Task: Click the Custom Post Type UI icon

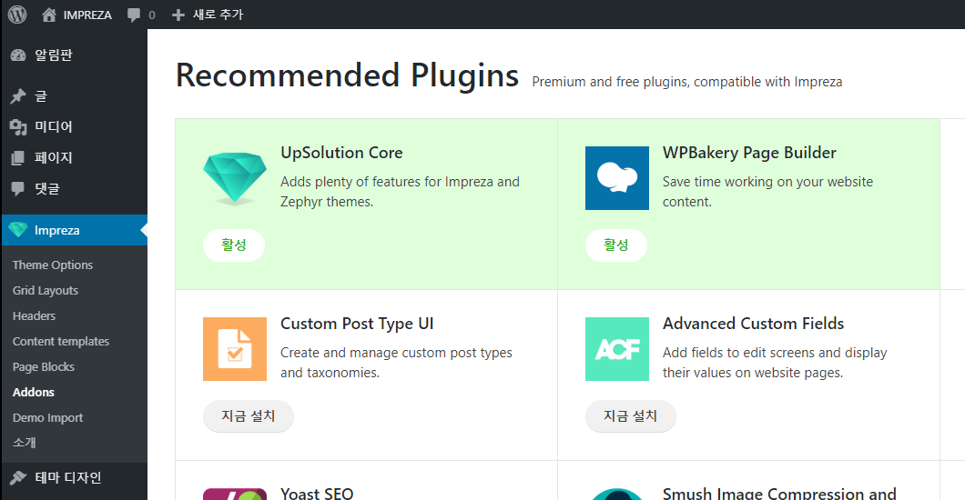Action: tap(235, 349)
